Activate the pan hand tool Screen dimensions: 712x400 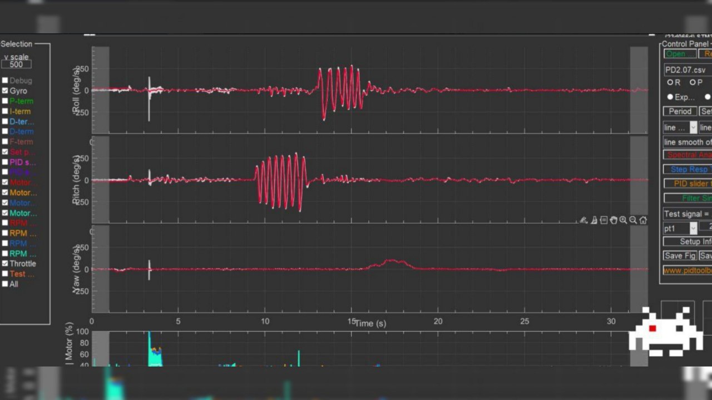[x=614, y=220]
